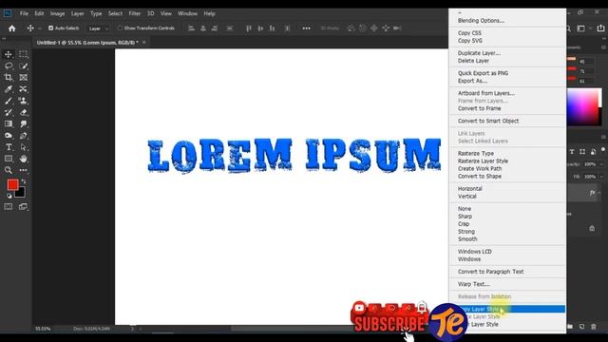Select the Lasso tool
Screen dimensions: 608x342
[x=9, y=66]
